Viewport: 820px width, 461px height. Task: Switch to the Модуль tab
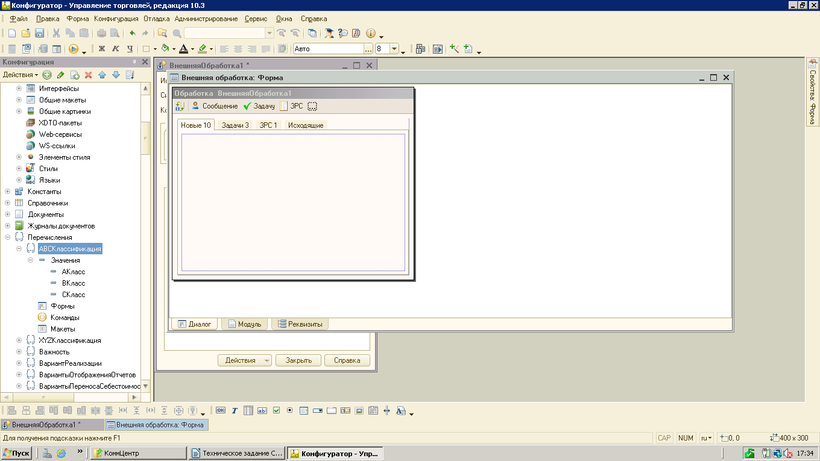point(244,324)
